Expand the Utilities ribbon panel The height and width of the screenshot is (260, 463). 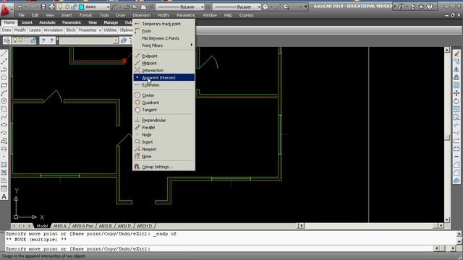tap(110, 30)
